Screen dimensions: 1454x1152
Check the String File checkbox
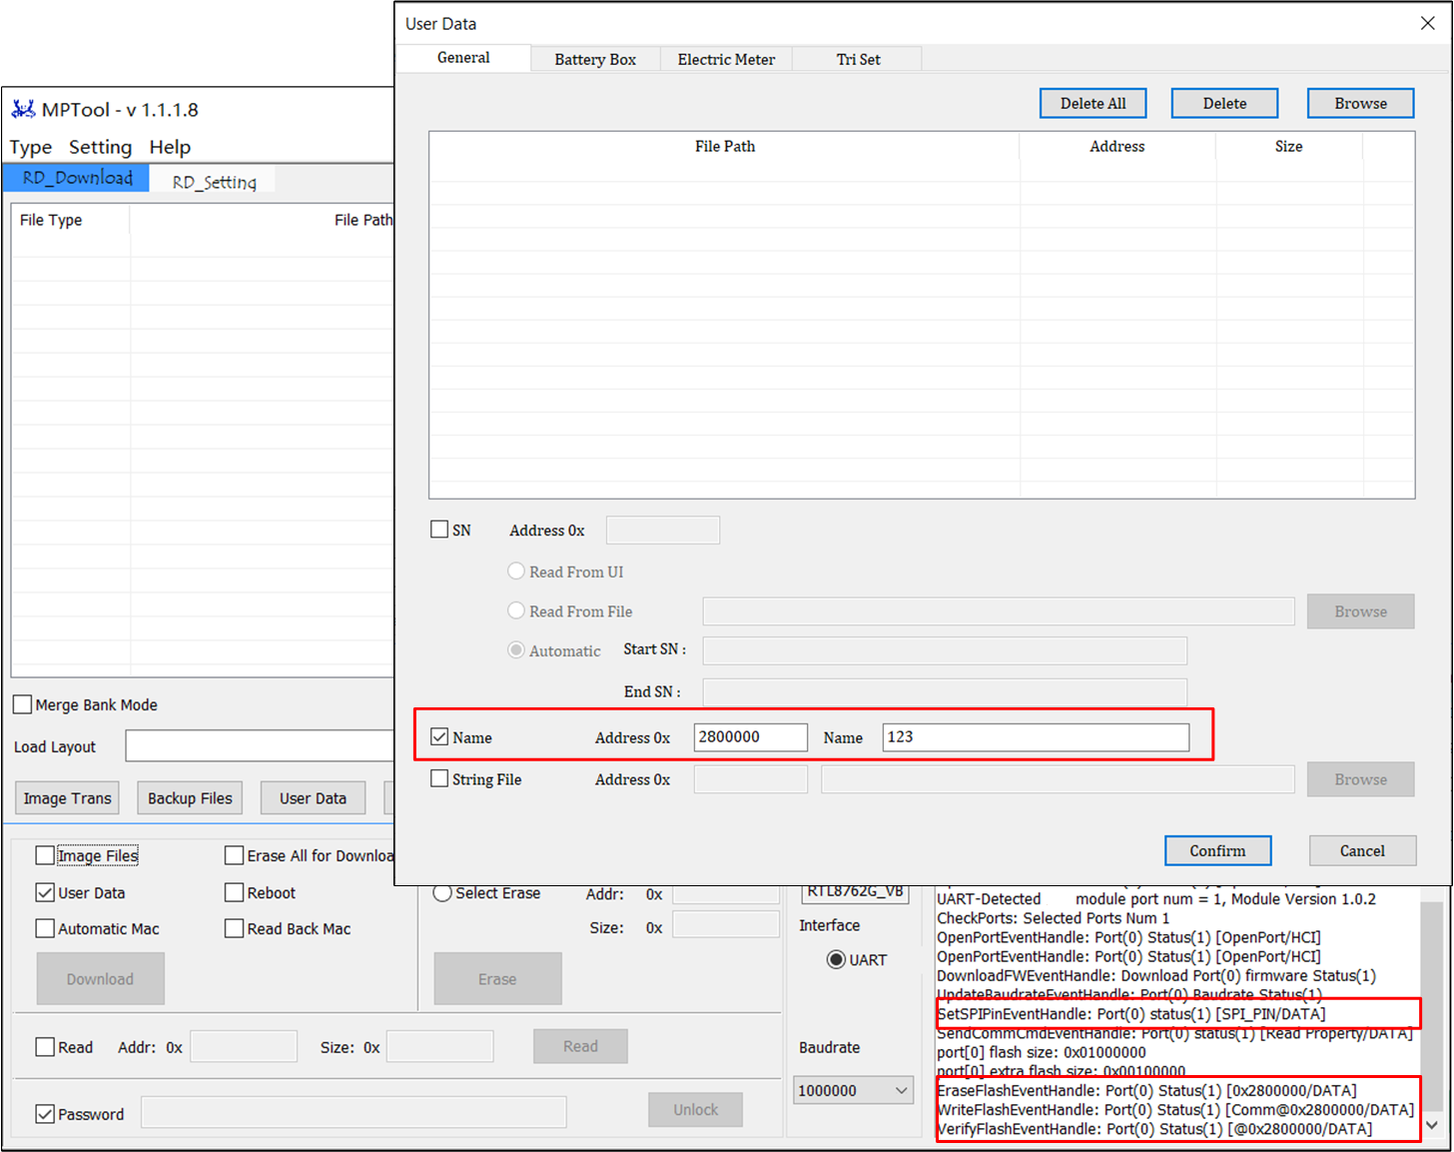coord(439,779)
